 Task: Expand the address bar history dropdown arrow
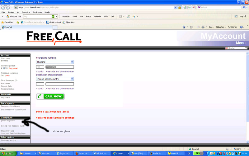(x=176, y=7)
